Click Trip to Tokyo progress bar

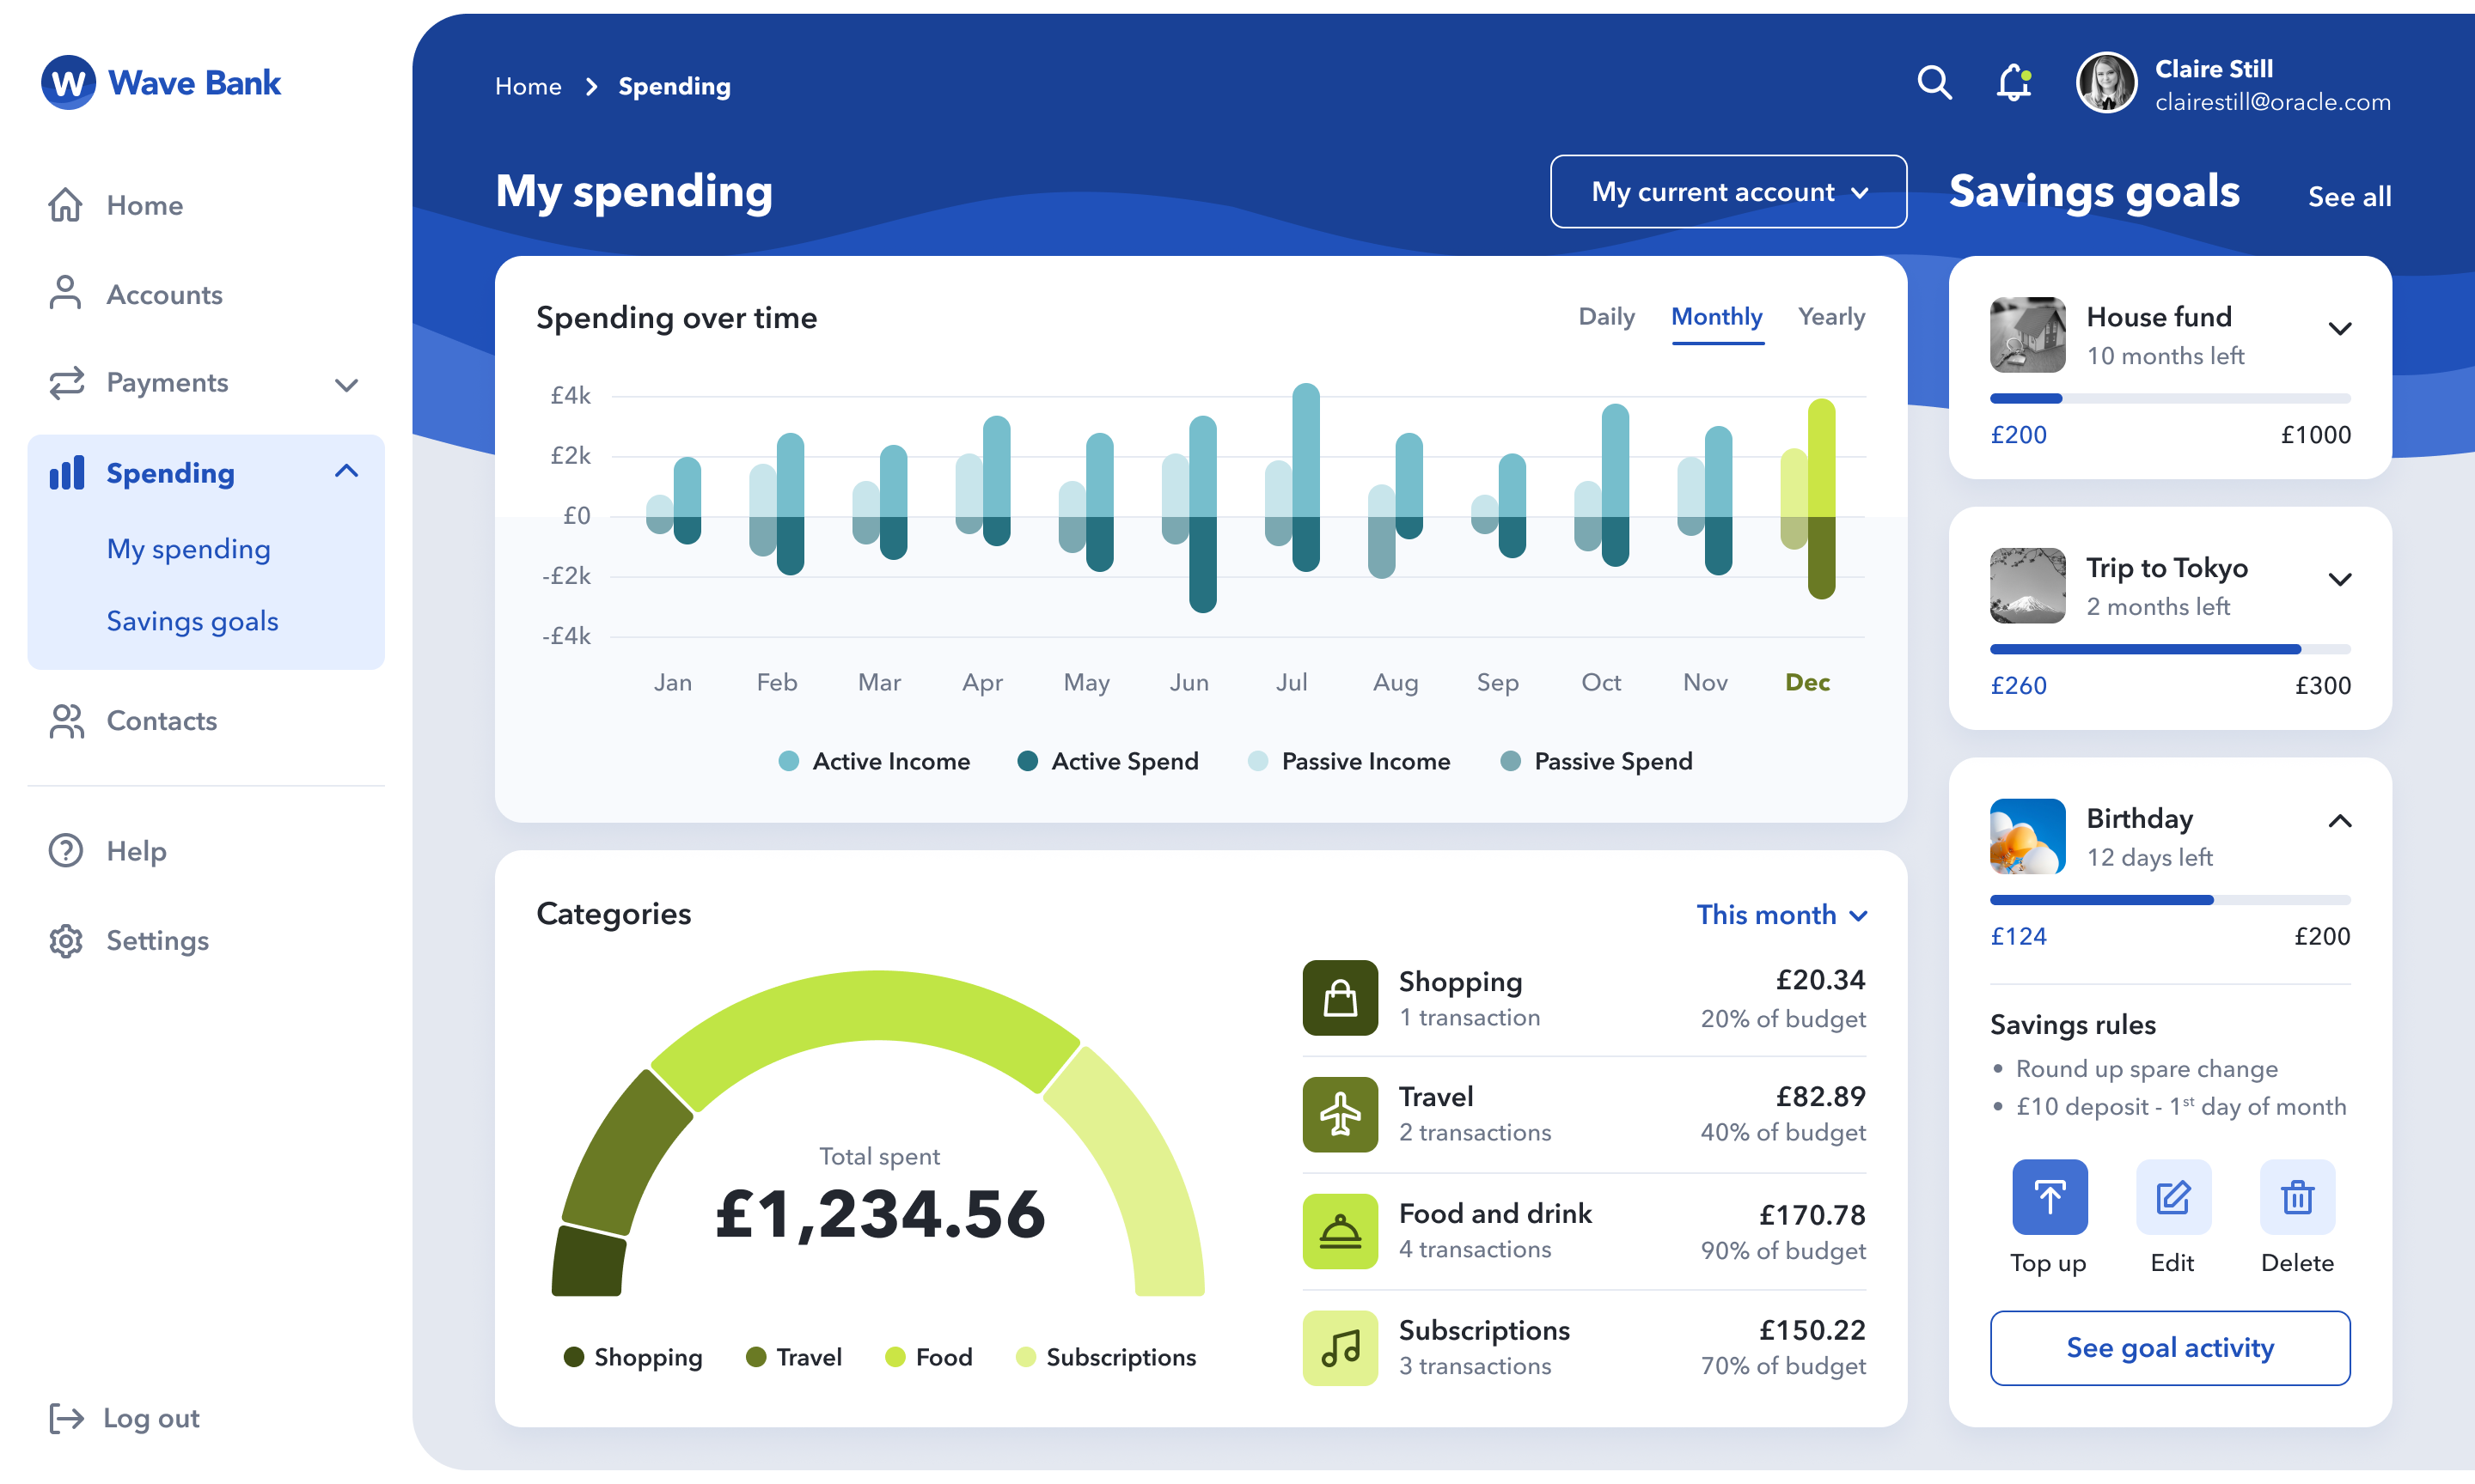pos(2169,649)
